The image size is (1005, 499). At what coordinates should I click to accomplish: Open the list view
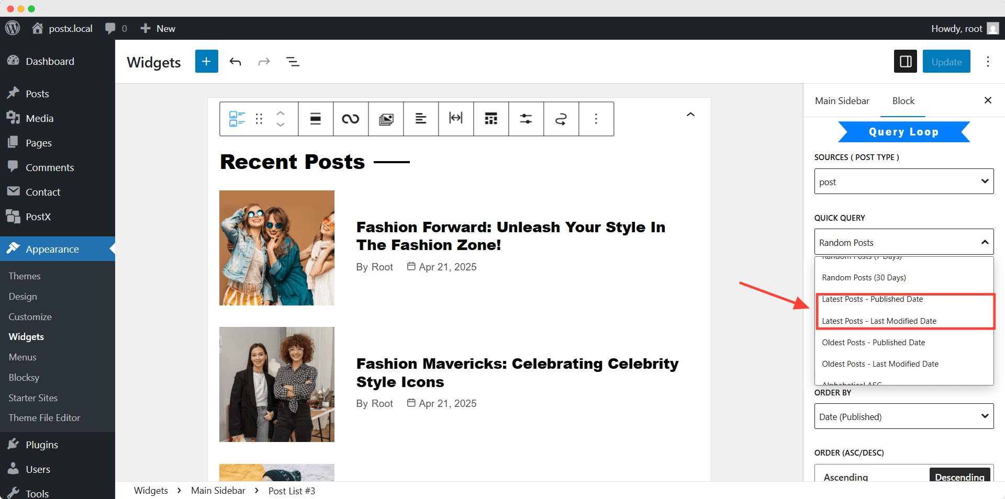coord(293,62)
